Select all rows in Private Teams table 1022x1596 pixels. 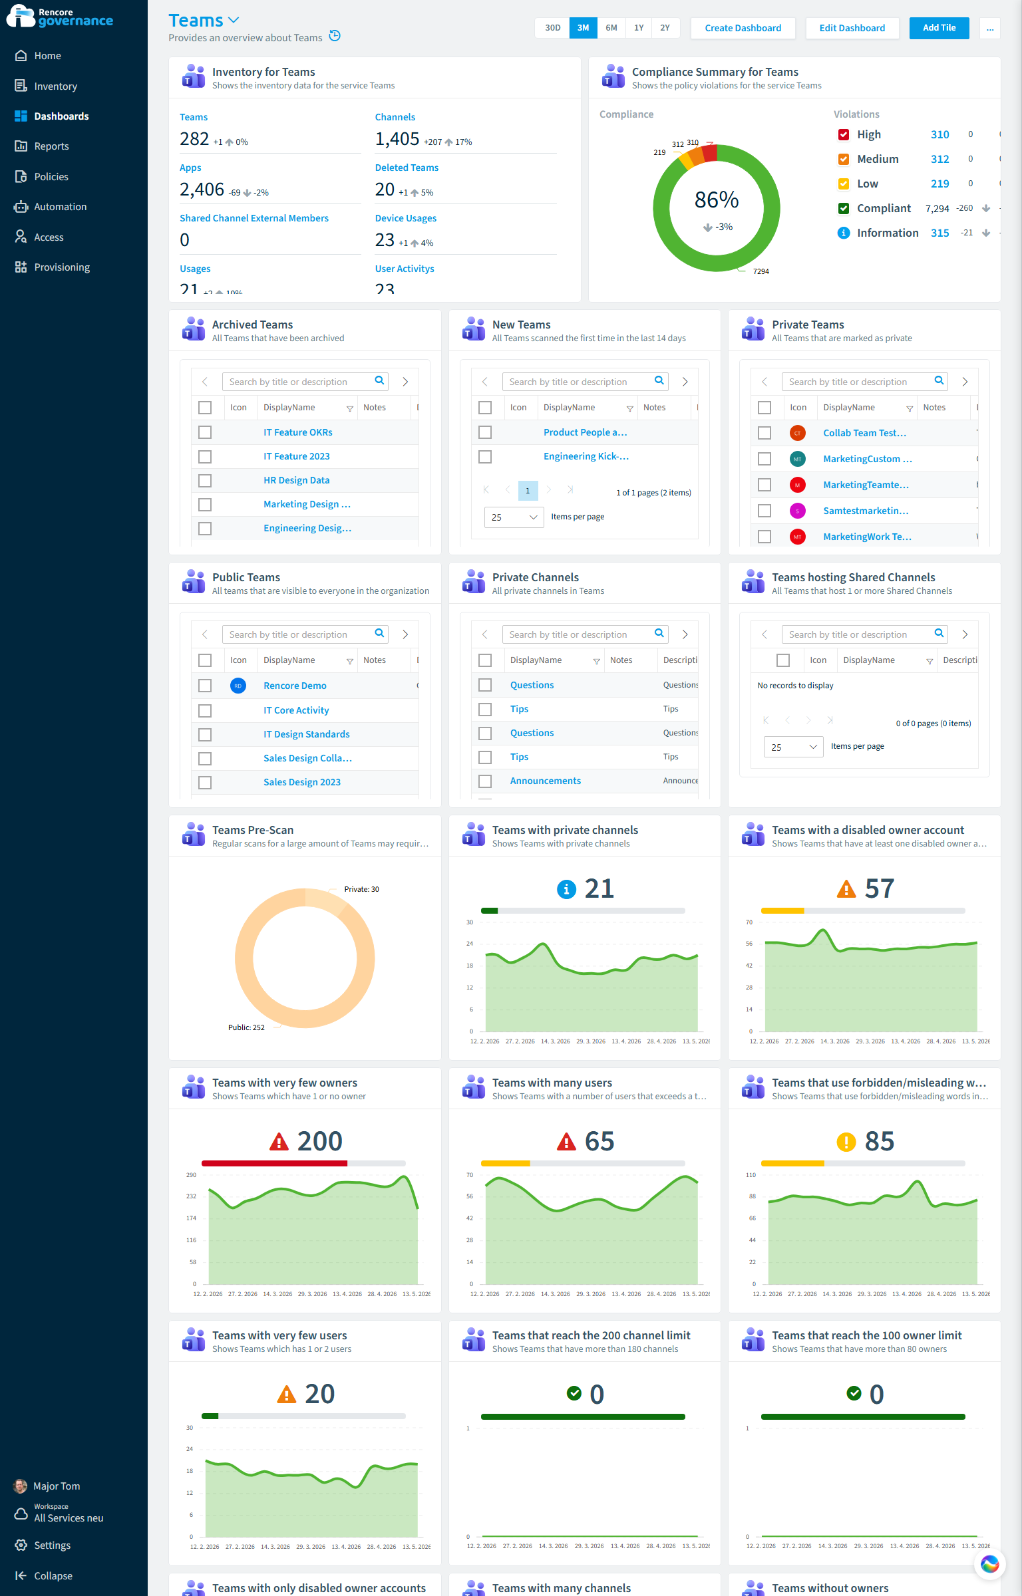765,407
